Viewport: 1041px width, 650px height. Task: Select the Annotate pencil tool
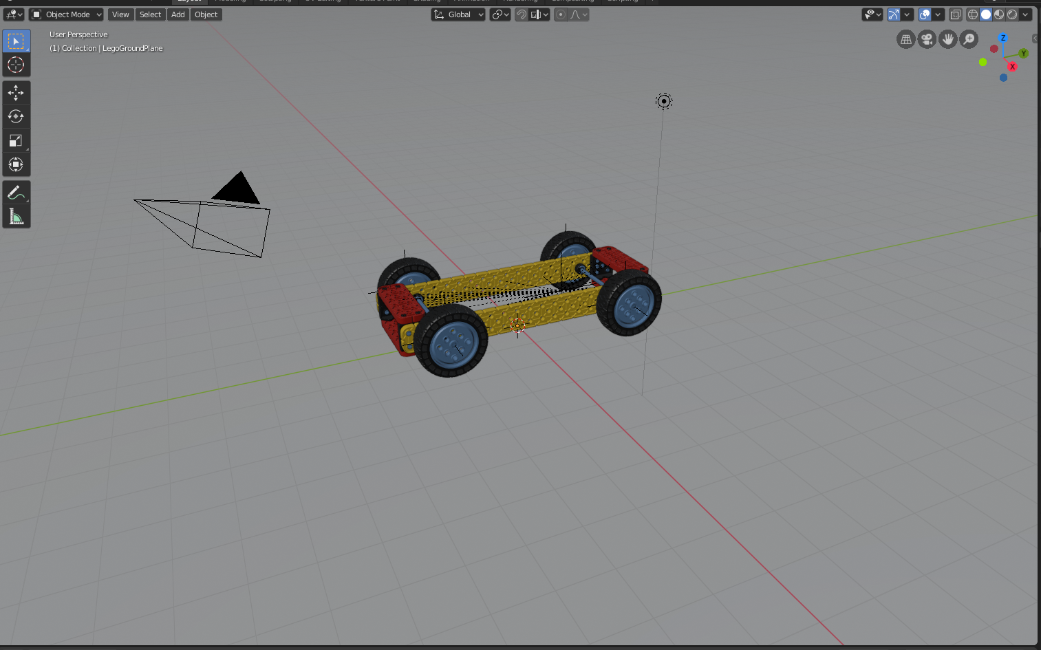16,193
